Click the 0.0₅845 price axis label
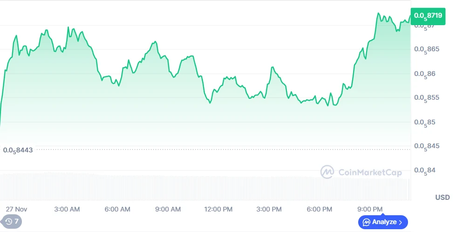 tap(427, 147)
